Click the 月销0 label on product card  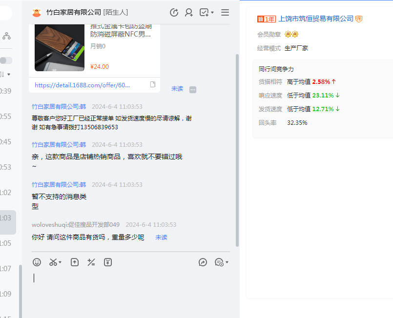pos(98,46)
